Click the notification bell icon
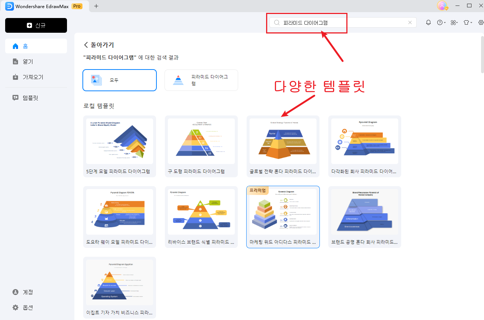Image resolution: width=484 pixels, height=320 pixels. tap(428, 22)
